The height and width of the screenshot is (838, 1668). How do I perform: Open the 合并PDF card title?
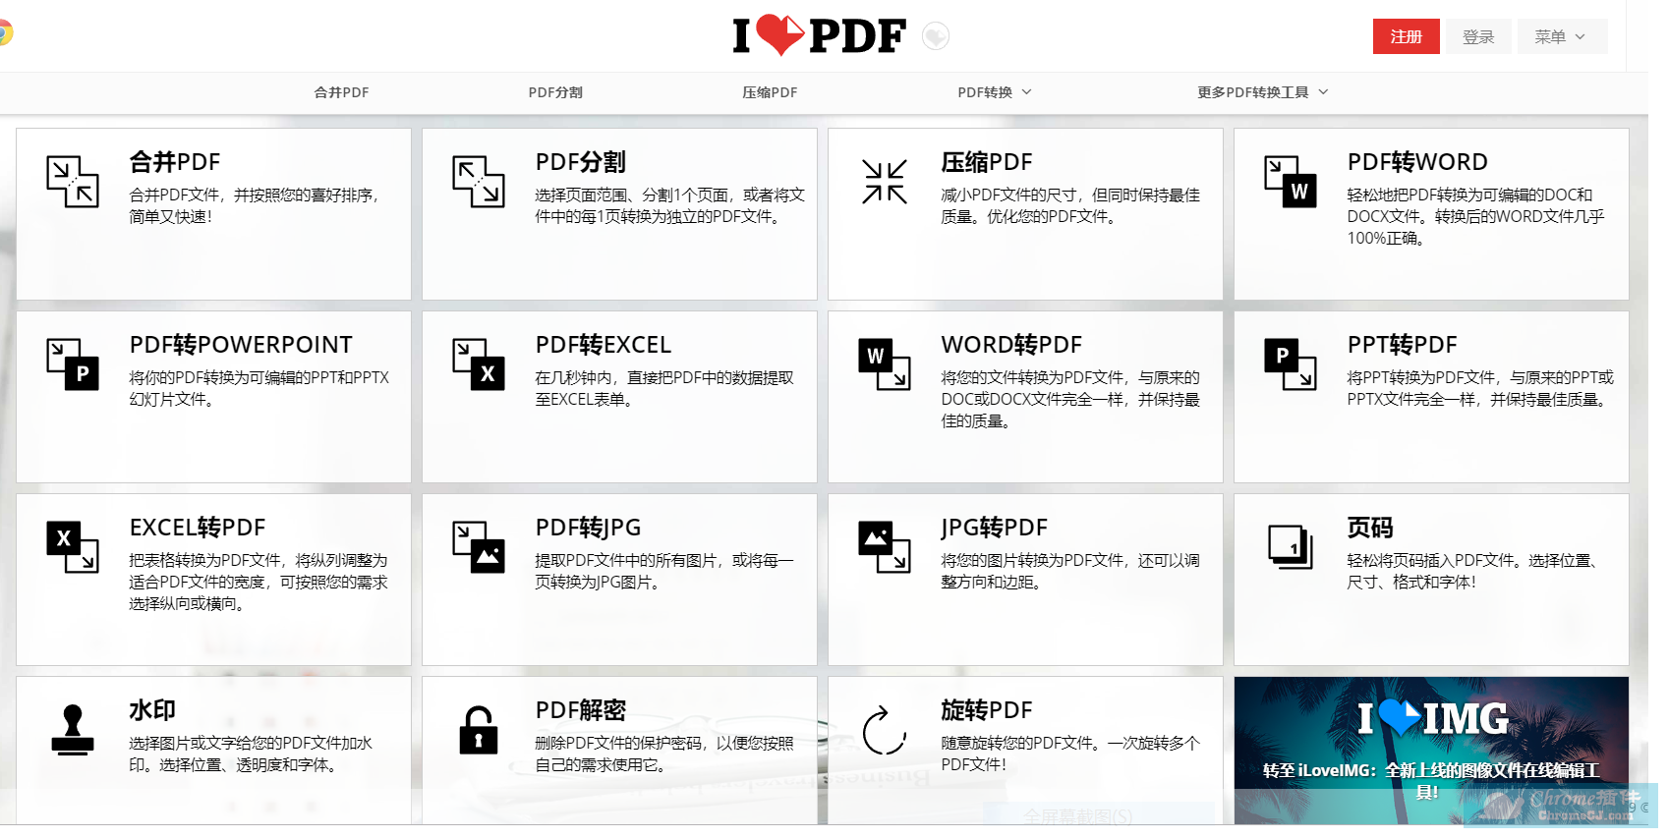coord(175,162)
